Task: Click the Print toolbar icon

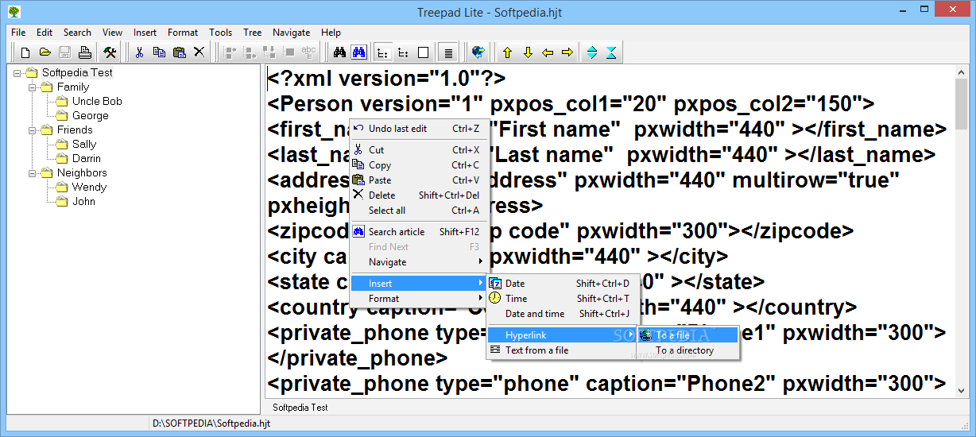Action: point(84,52)
